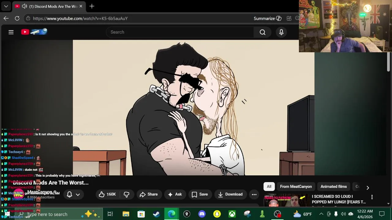Screen dimensions: 392x220
Task: Share the video
Action: 149,194
